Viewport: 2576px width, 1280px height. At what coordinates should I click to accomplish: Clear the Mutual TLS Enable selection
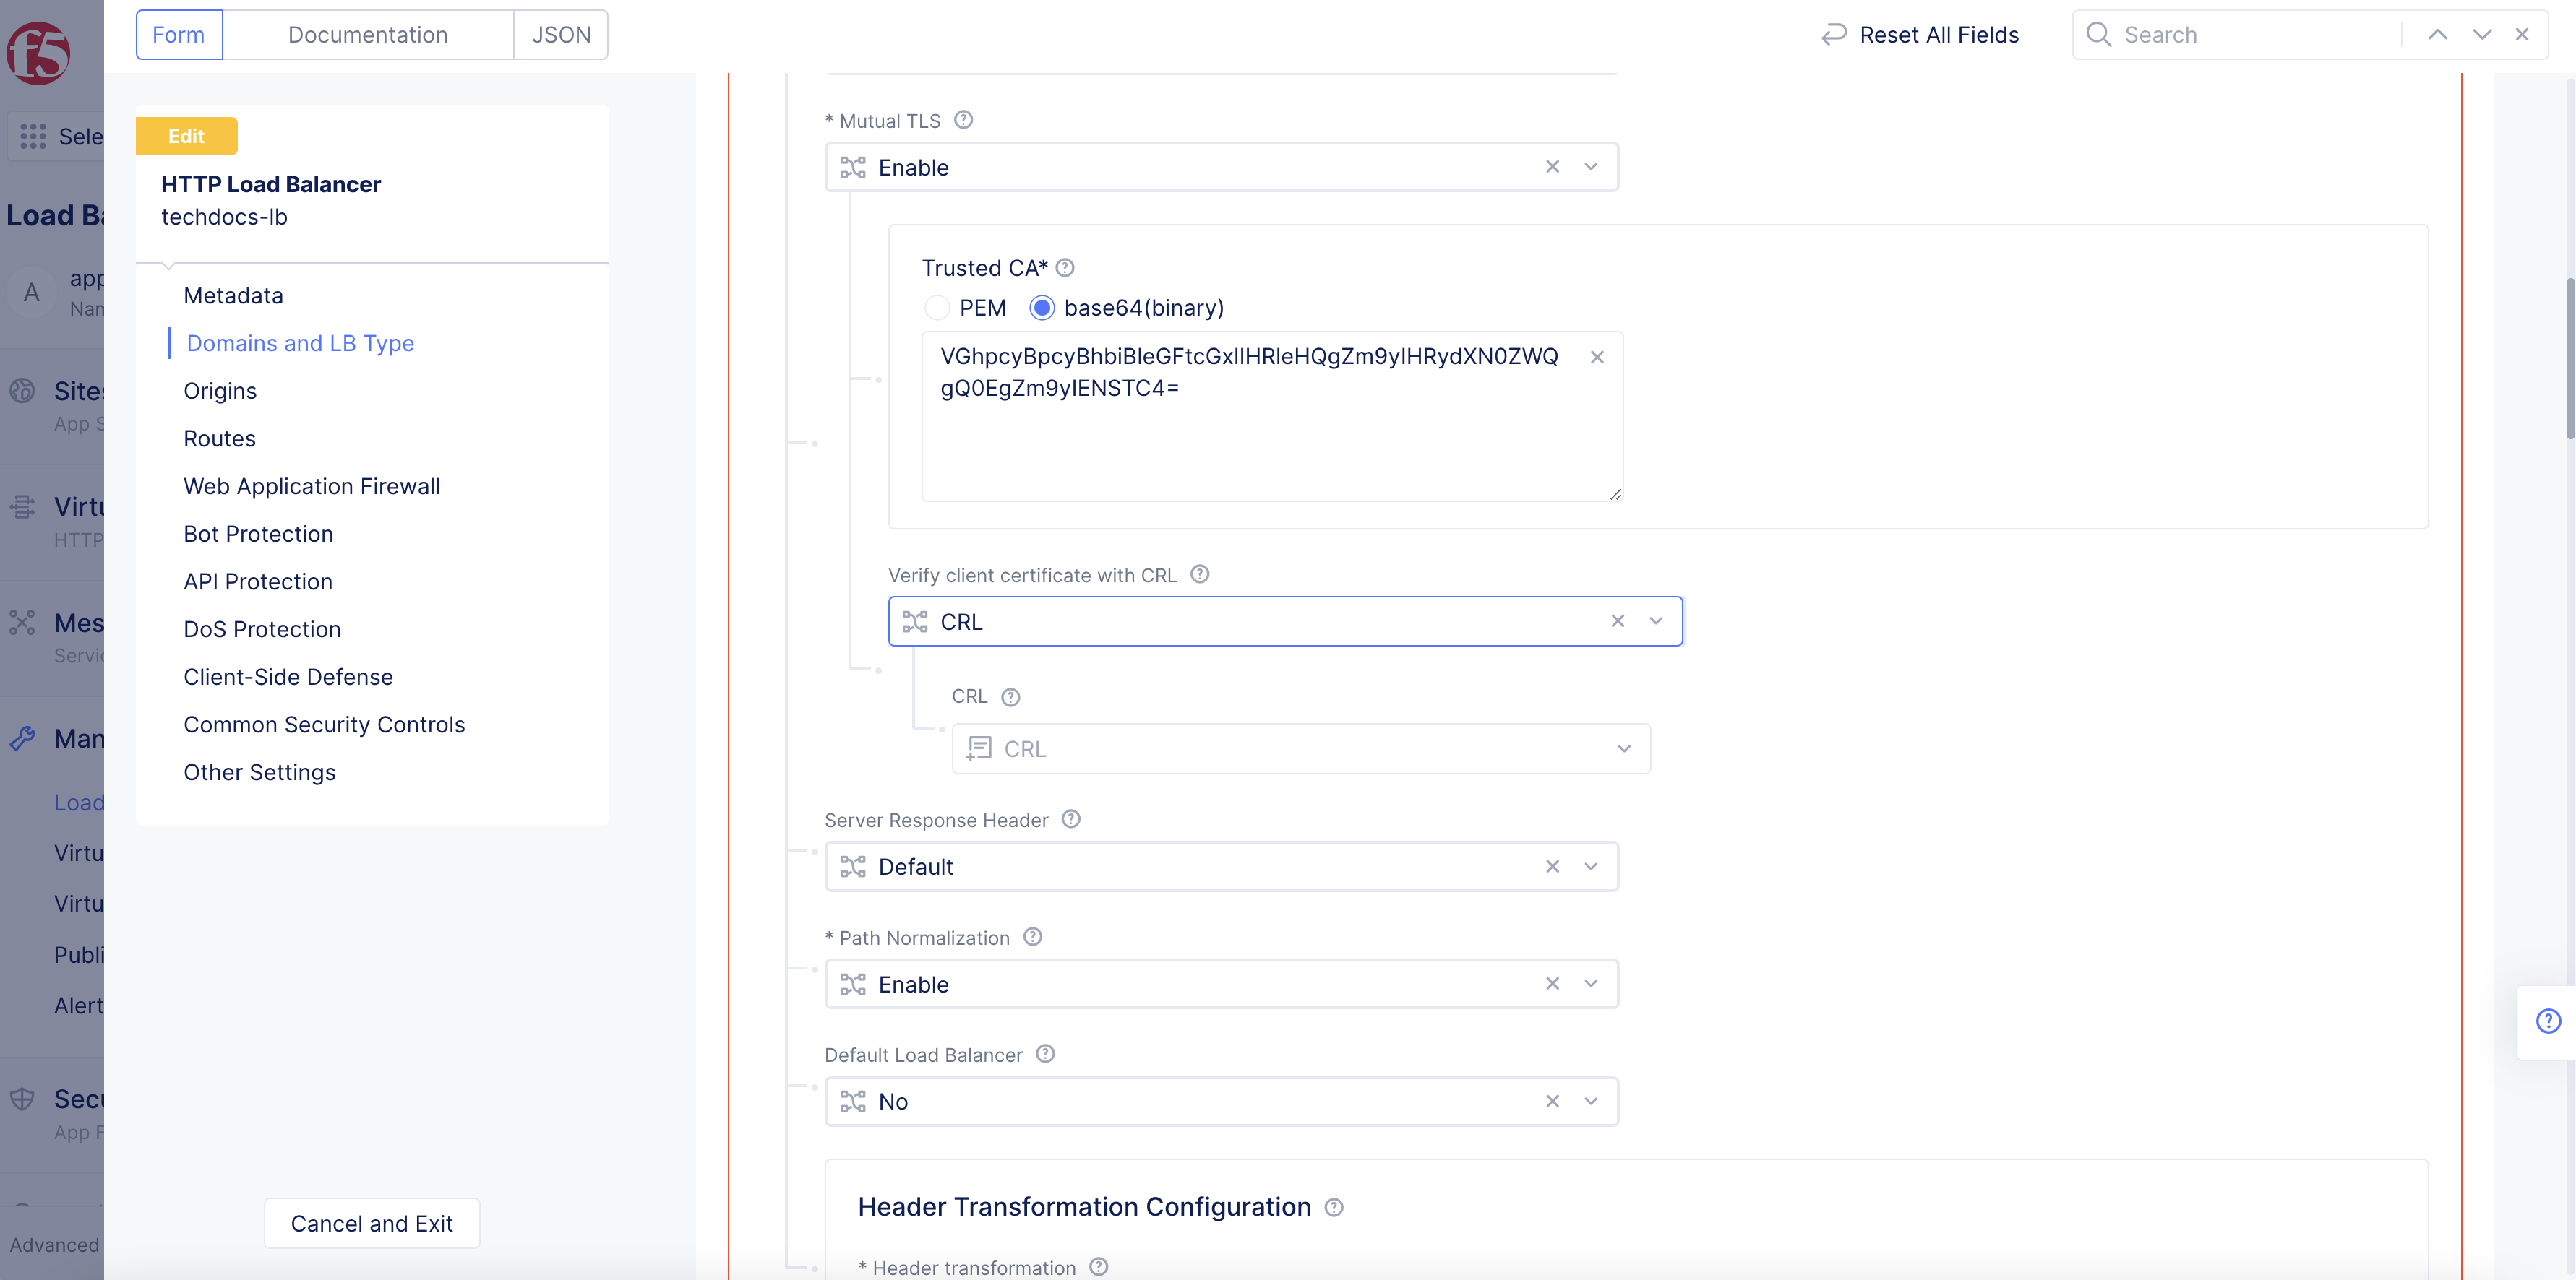point(1552,167)
